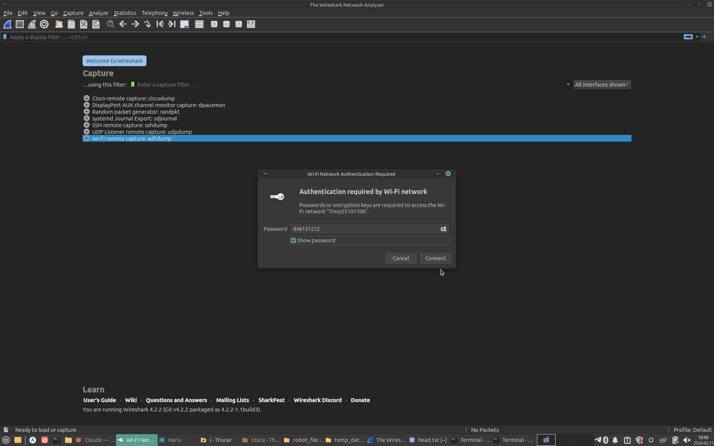714x446 pixels.
Task: Open the View menu
Action: pyautogui.click(x=39, y=13)
